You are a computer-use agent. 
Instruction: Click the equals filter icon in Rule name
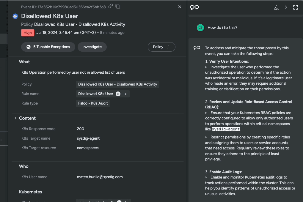(118, 94)
